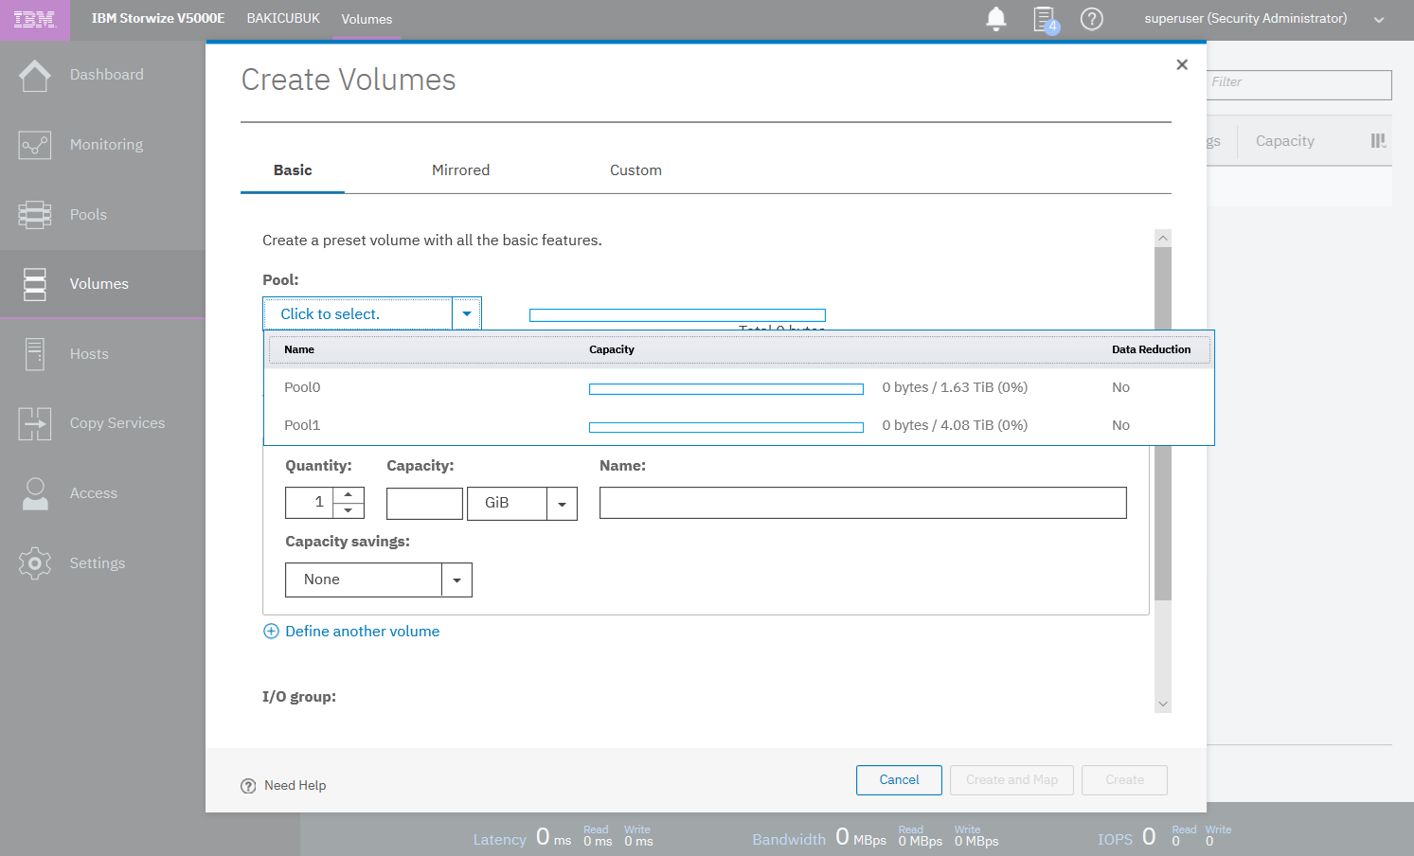Open Pools in the sidebar
This screenshot has width=1414, height=856.
click(x=102, y=215)
